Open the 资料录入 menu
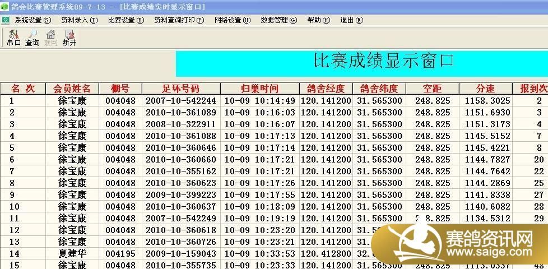Screen dimensions: 548x269 pos(79,20)
